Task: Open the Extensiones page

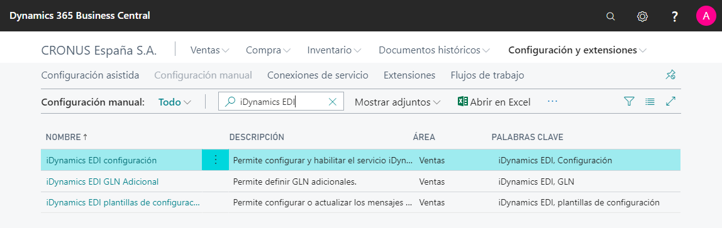Action: pyautogui.click(x=409, y=75)
